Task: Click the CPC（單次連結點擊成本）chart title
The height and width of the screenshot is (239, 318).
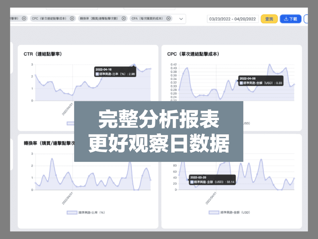Action: [x=193, y=54]
